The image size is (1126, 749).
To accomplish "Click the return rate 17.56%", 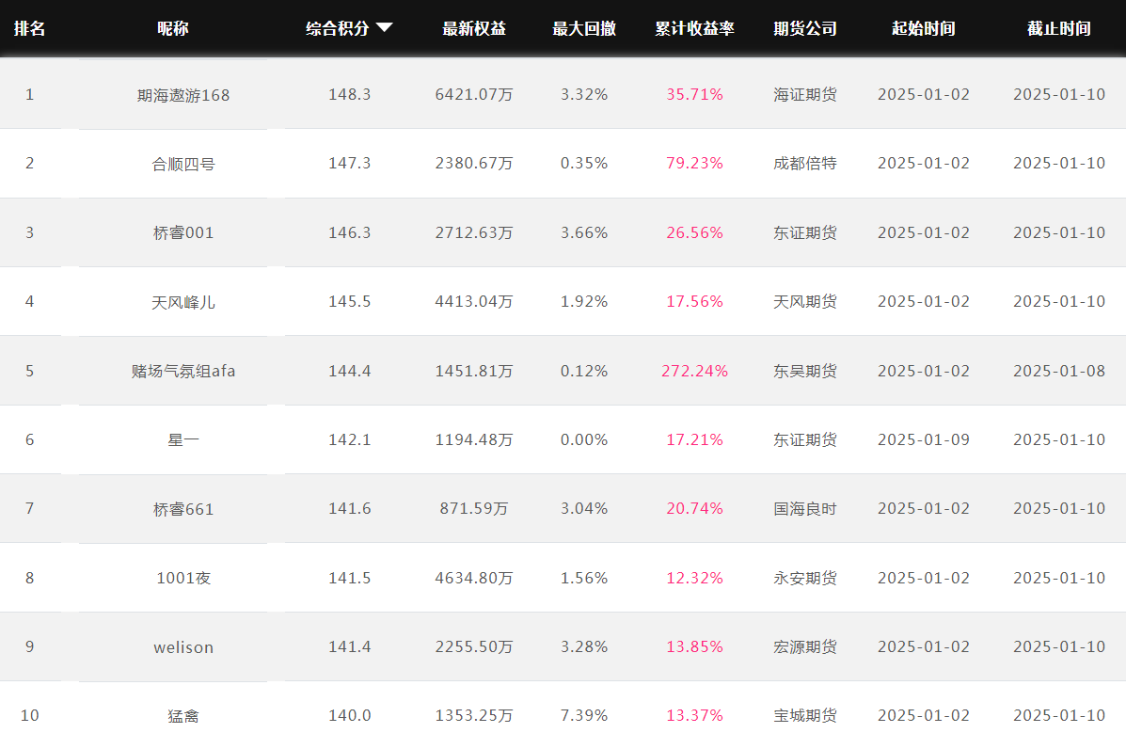I will (694, 302).
